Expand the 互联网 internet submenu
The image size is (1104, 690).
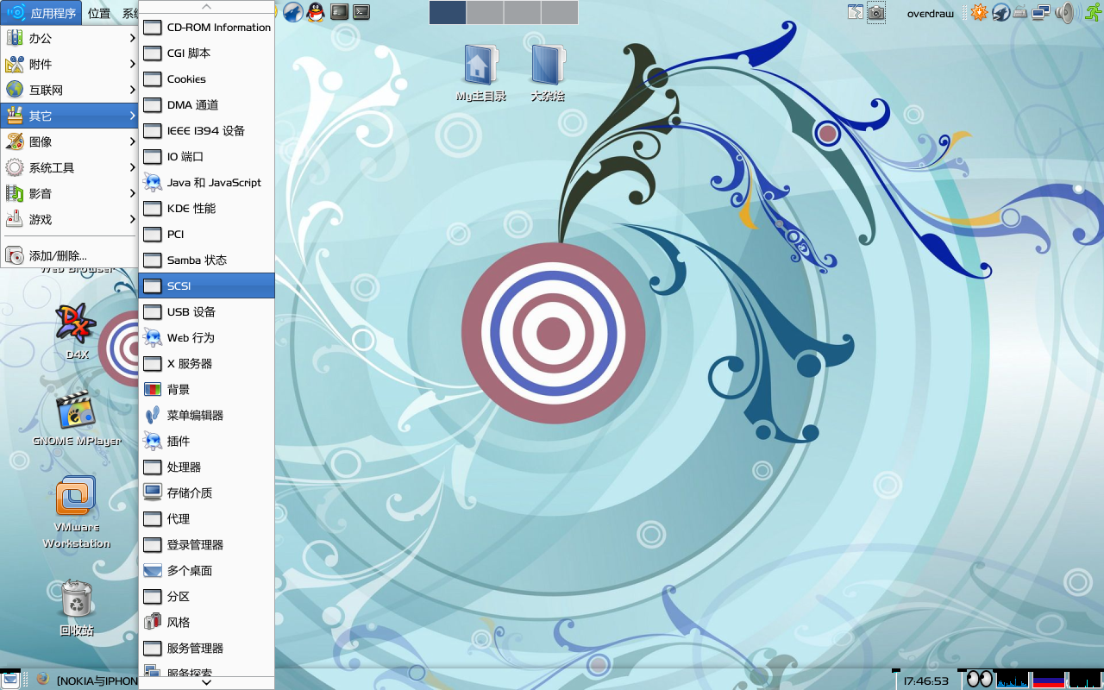69,90
